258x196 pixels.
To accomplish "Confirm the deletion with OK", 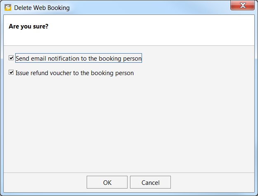I will pyautogui.click(x=107, y=182).
